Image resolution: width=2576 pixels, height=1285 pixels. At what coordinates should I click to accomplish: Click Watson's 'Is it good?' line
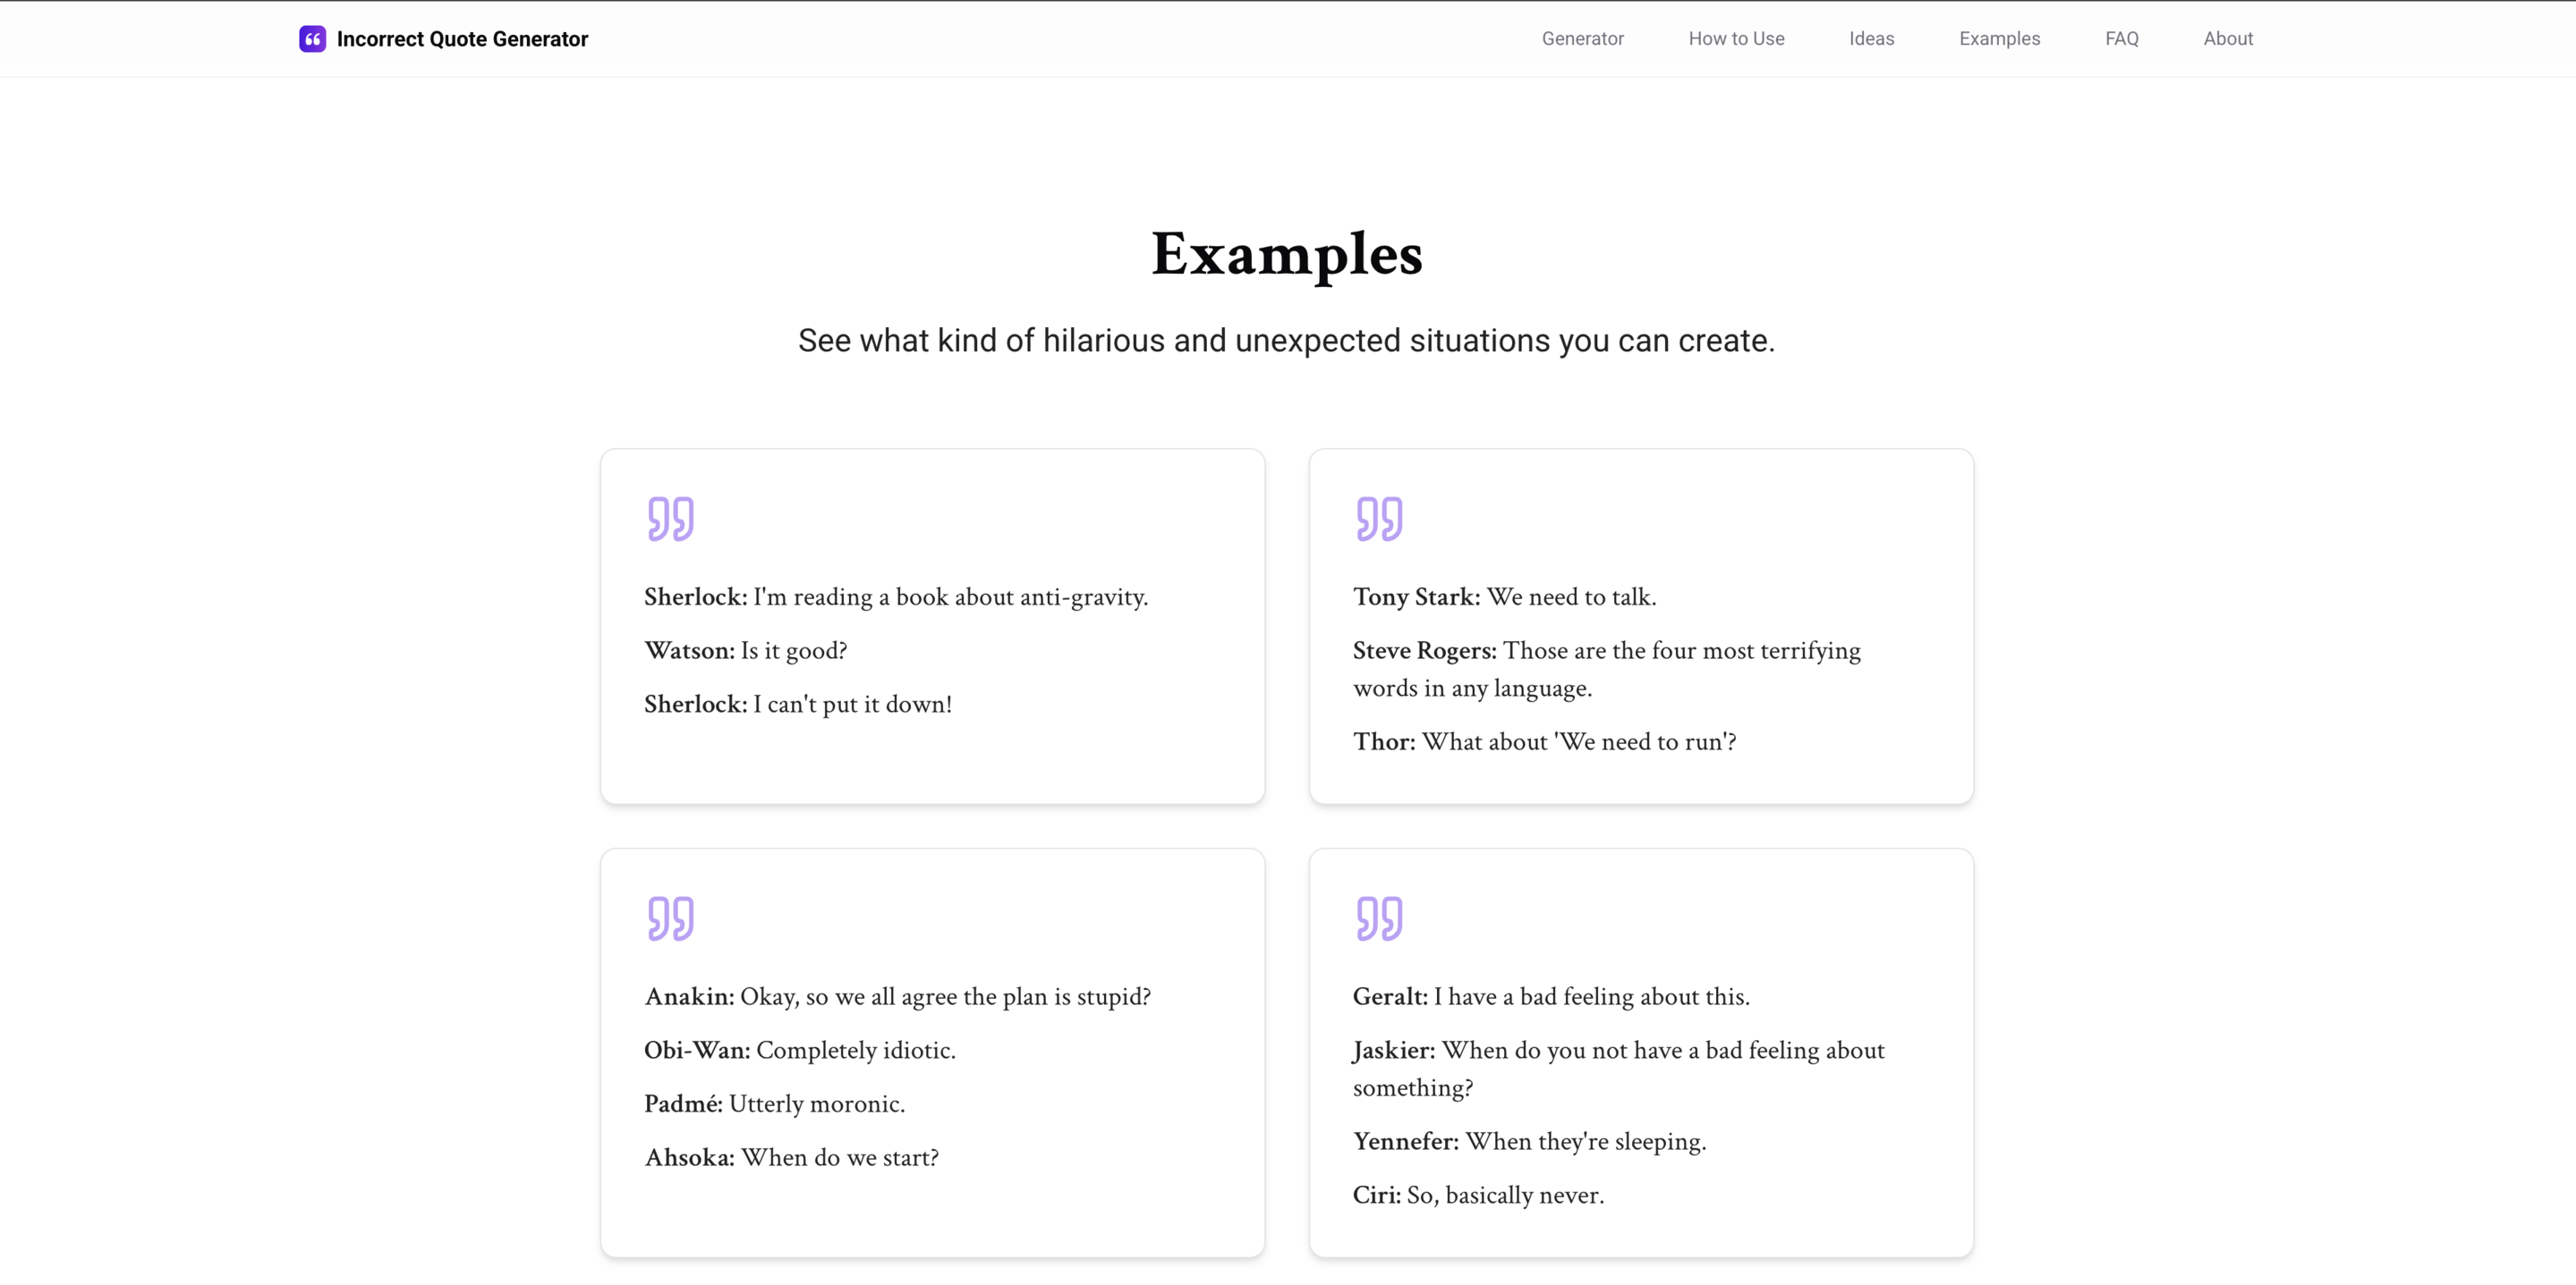tap(745, 650)
